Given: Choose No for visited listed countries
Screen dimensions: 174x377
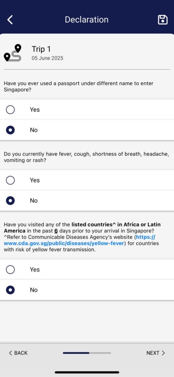Looking at the screenshot, I should coord(87,290).
